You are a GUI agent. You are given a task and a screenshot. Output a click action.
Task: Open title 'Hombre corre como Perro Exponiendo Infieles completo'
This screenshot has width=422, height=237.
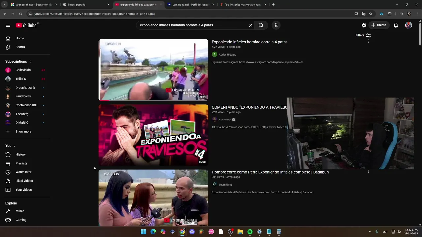click(x=270, y=172)
